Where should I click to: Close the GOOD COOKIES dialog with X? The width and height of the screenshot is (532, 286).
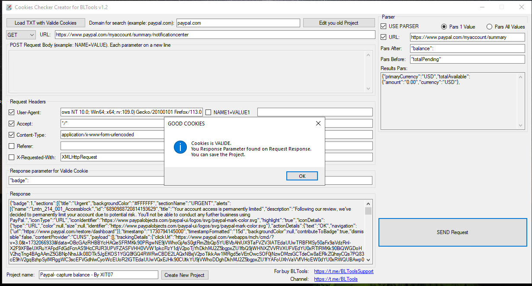pos(318,123)
